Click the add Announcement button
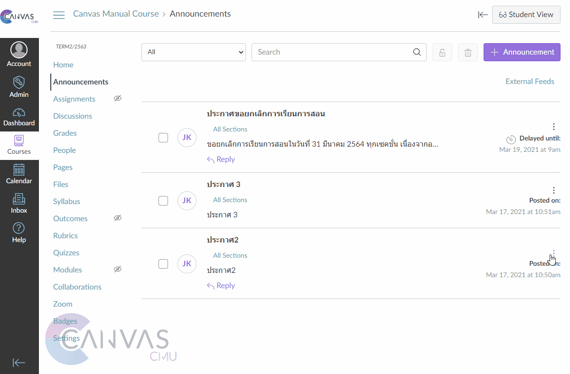Viewport: 570px width, 374px height. [522, 52]
